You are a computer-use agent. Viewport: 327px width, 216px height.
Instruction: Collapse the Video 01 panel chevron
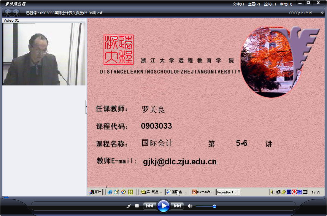click(x=82, y=20)
